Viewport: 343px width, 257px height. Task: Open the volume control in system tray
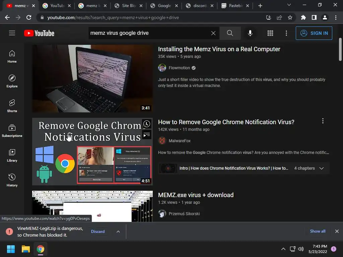tap(301, 249)
